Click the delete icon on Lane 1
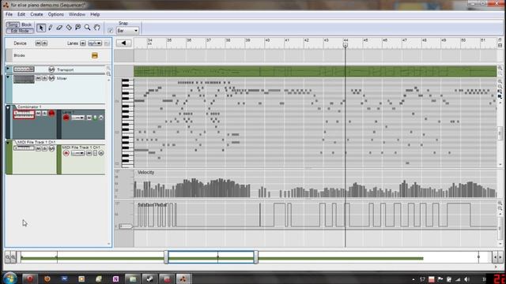Viewport: 506px width, 284px height. pos(101,118)
